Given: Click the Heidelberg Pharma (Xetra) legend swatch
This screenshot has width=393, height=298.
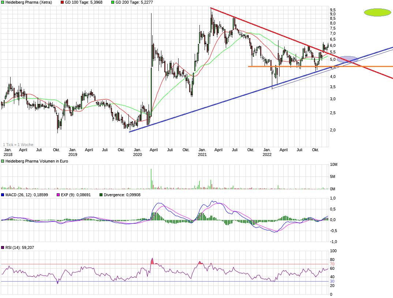Looking at the screenshot, I should pyautogui.click(x=3, y=2).
